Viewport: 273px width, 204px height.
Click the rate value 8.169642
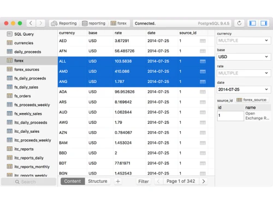[x=123, y=102]
